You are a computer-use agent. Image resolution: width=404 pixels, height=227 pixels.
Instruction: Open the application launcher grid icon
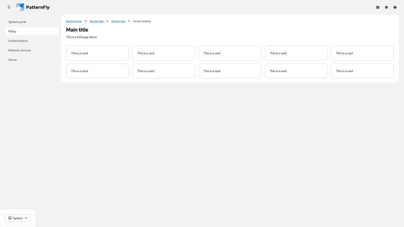[378, 8]
